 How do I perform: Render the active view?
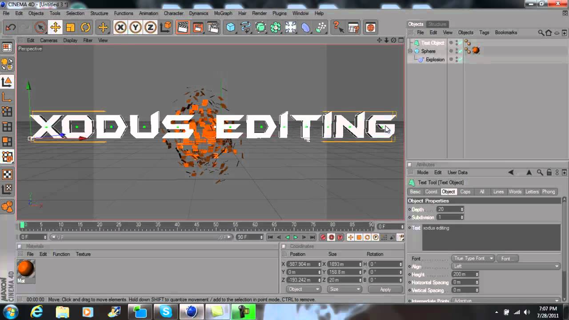coord(183,28)
